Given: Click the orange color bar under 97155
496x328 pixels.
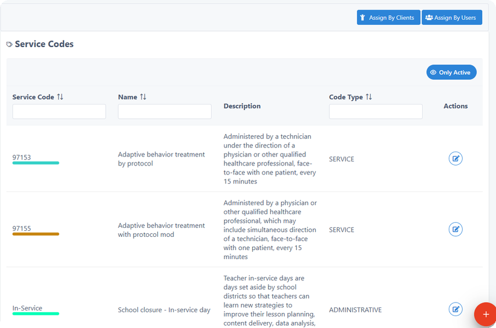Looking at the screenshot, I should 36,234.
